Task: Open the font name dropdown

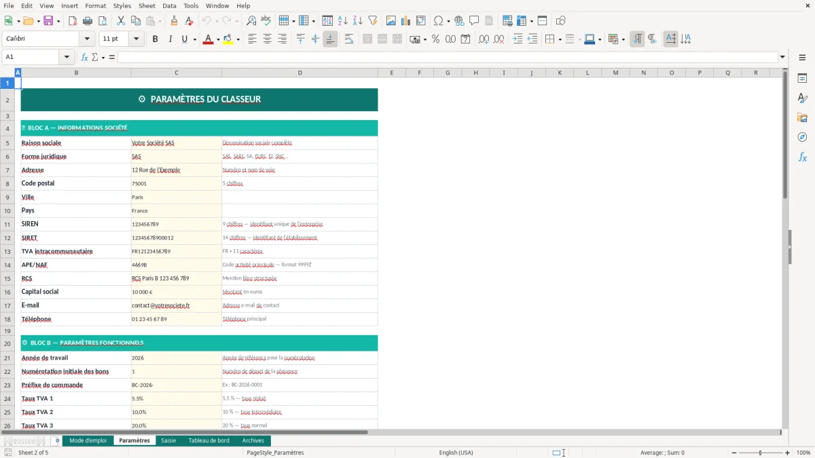Action: tap(86, 39)
